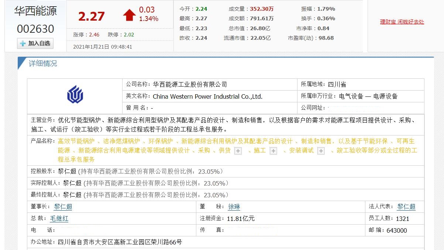Image resolution: width=444 pixels, height=250 pixels.
Task: Click registered capital 11.81亿元
Action: (x=241, y=219)
